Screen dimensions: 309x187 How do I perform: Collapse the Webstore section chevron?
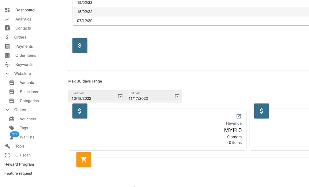pyautogui.click(x=7, y=74)
